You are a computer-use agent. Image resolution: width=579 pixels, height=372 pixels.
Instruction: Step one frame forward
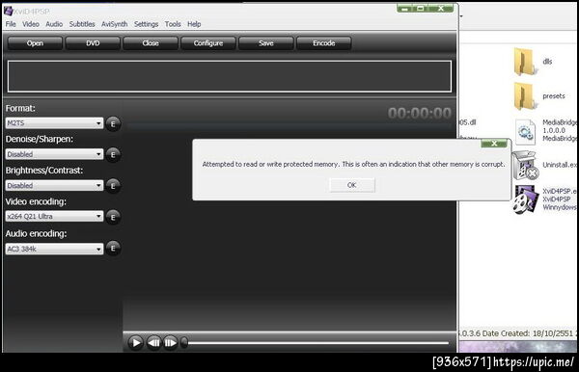coord(170,343)
